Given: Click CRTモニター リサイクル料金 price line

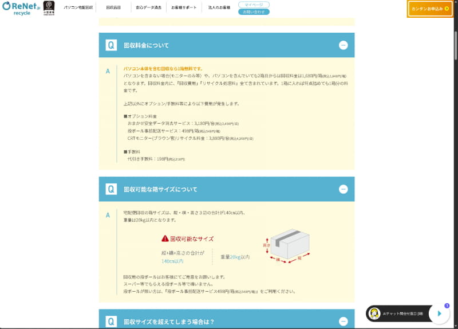Looking at the screenshot, I should tap(191, 138).
